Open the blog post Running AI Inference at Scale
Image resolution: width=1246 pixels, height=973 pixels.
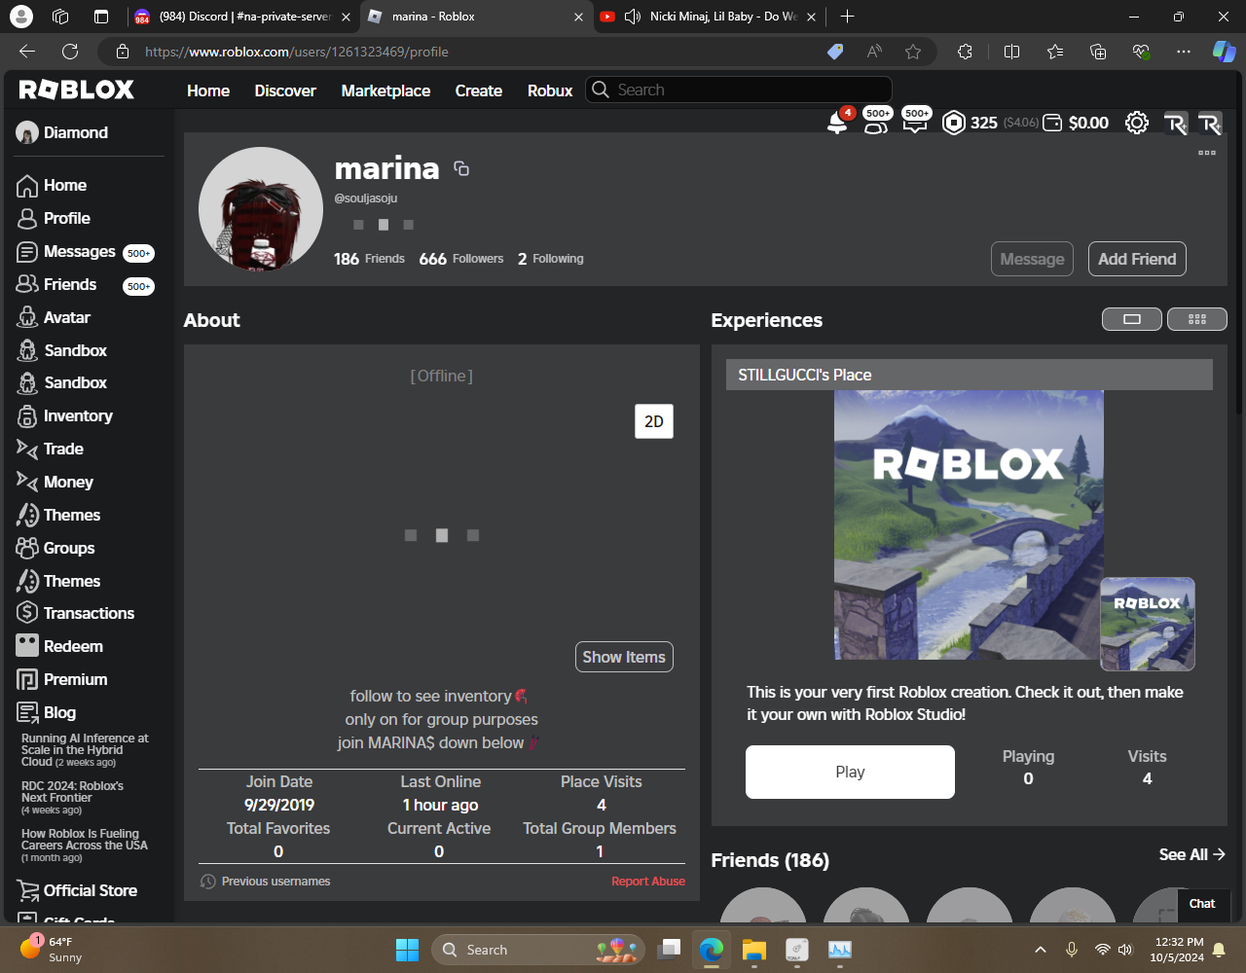click(85, 750)
